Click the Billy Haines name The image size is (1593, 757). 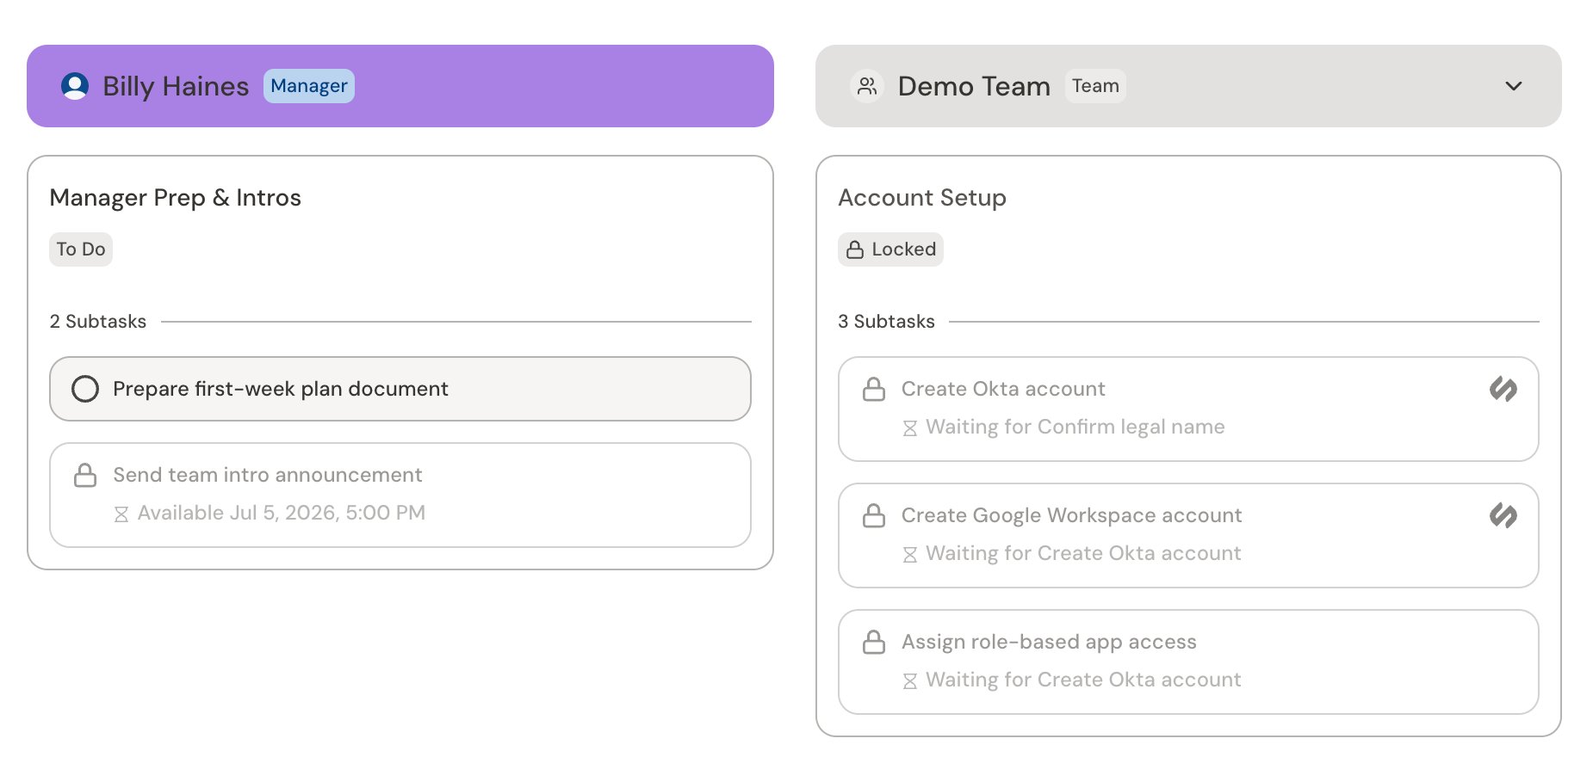(x=176, y=86)
